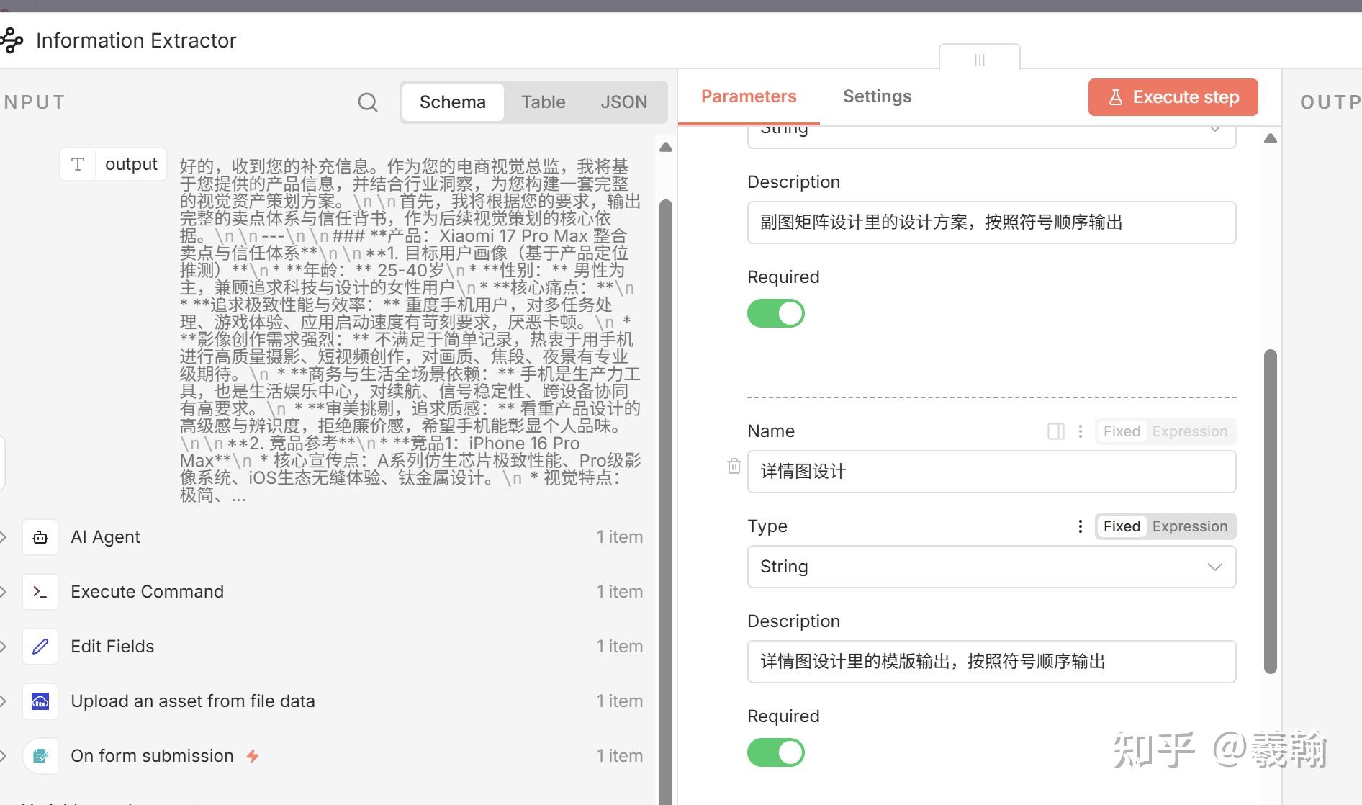Switch Type field to Expression mode
Image resolution: width=1362 pixels, height=805 pixels.
[x=1189, y=526]
